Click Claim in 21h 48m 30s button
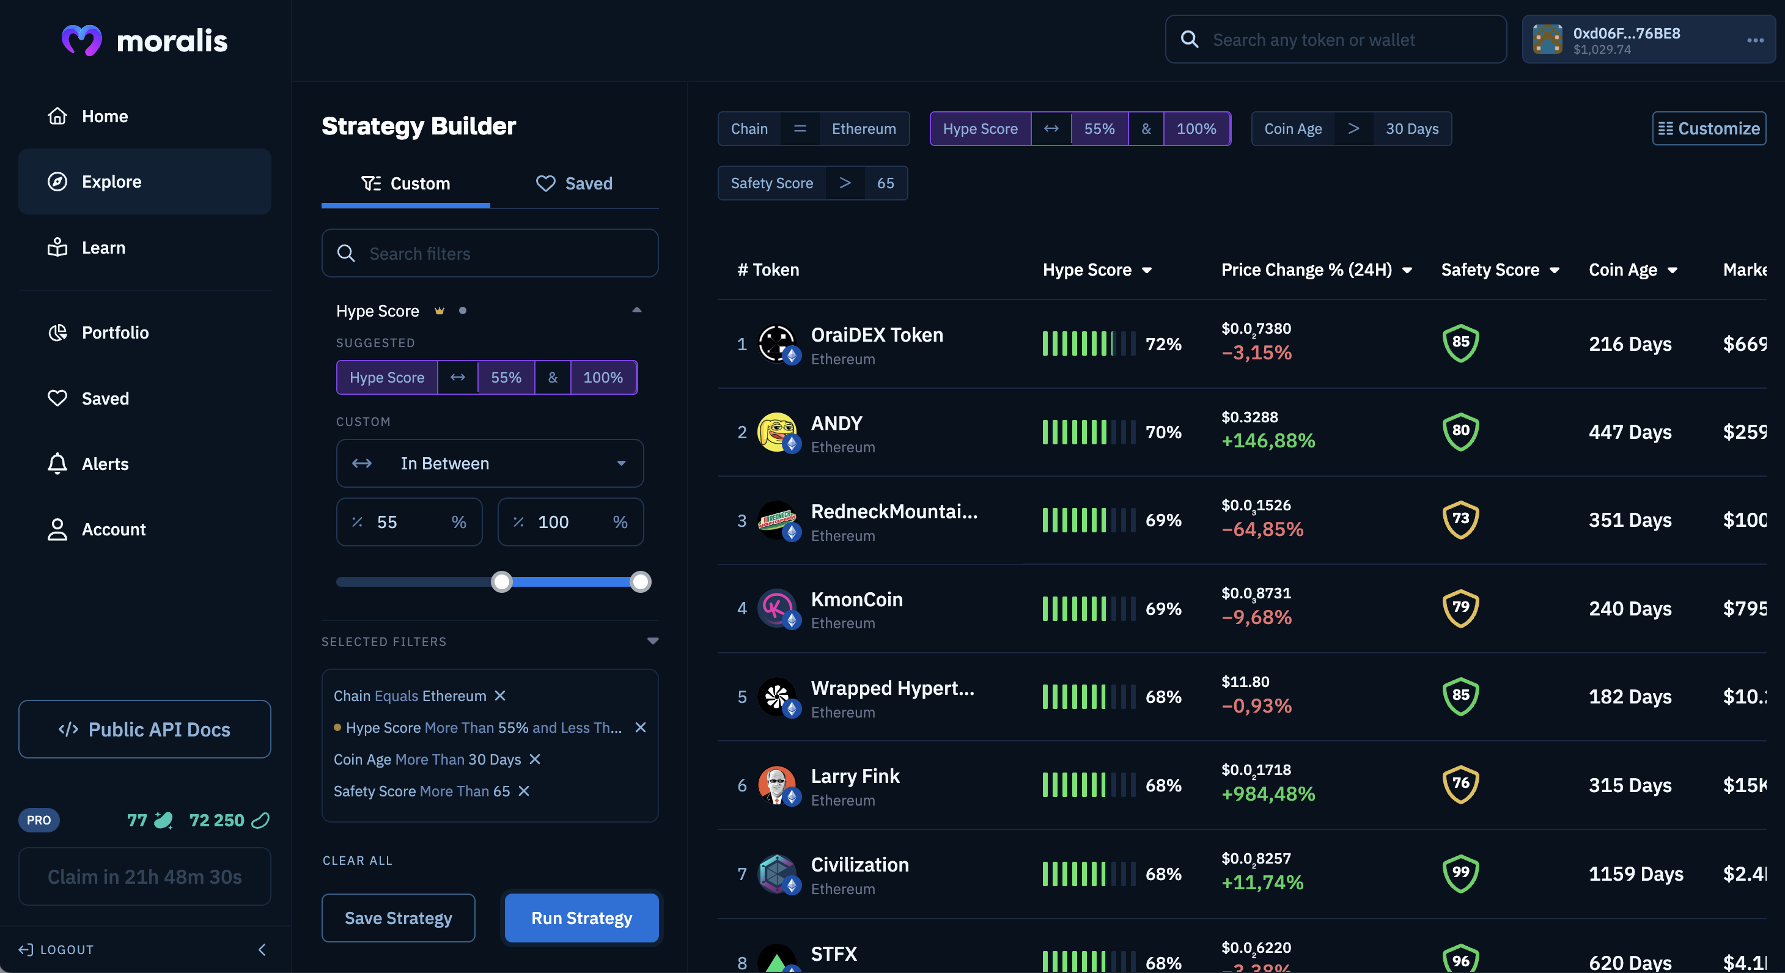The width and height of the screenshot is (1785, 973). (144, 876)
